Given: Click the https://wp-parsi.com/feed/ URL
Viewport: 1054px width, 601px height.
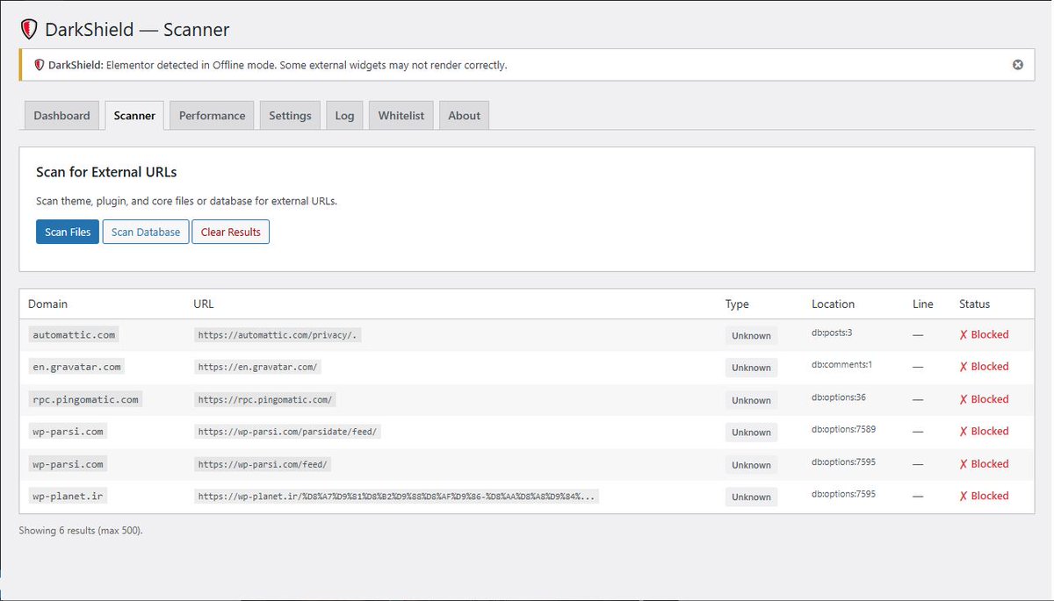Looking at the screenshot, I should pos(264,464).
